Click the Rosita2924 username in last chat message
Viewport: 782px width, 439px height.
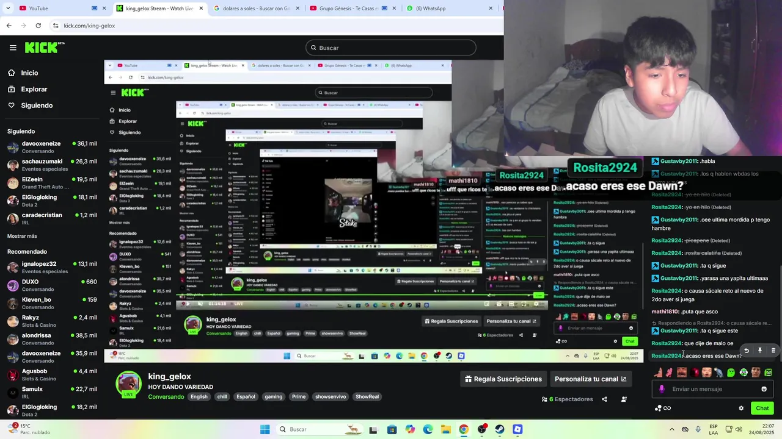pos(667,355)
